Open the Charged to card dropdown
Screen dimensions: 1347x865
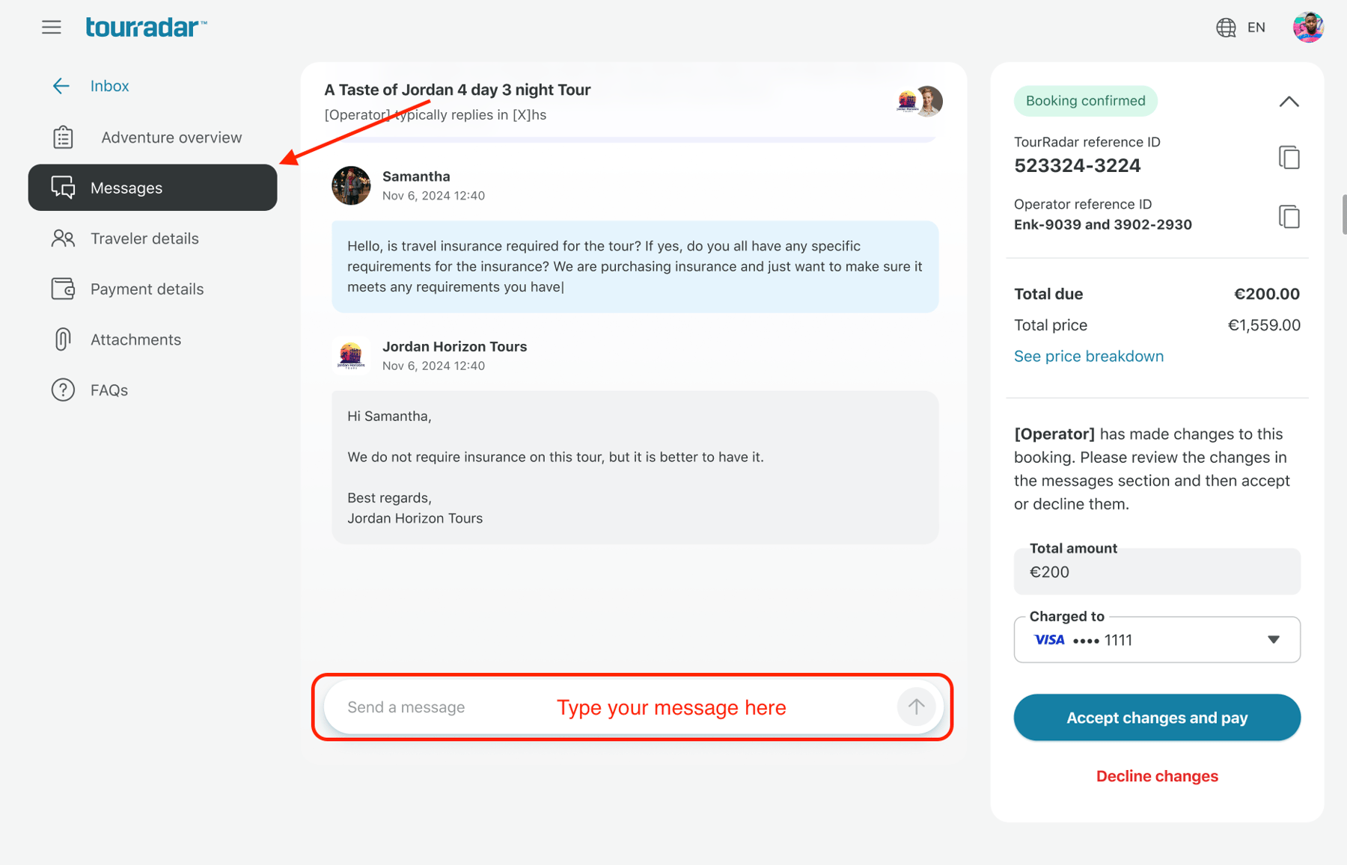(1272, 639)
